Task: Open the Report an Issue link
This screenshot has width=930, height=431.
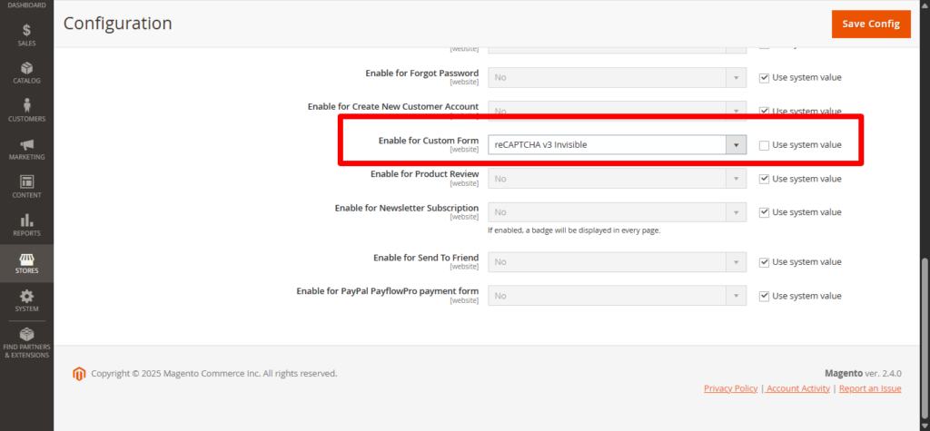Action: pyautogui.click(x=869, y=388)
